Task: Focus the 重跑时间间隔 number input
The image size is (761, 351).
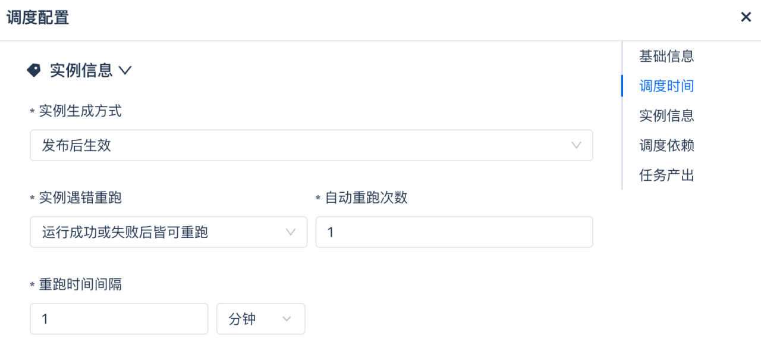Action: [119, 319]
